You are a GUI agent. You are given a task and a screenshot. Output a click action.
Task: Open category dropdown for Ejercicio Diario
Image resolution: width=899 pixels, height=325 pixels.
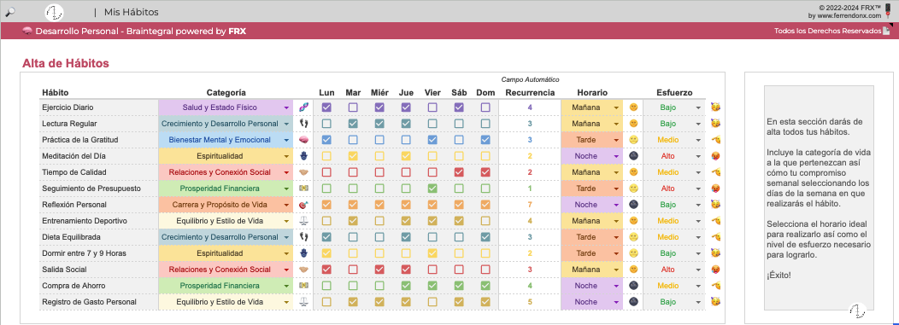pyautogui.click(x=286, y=107)
